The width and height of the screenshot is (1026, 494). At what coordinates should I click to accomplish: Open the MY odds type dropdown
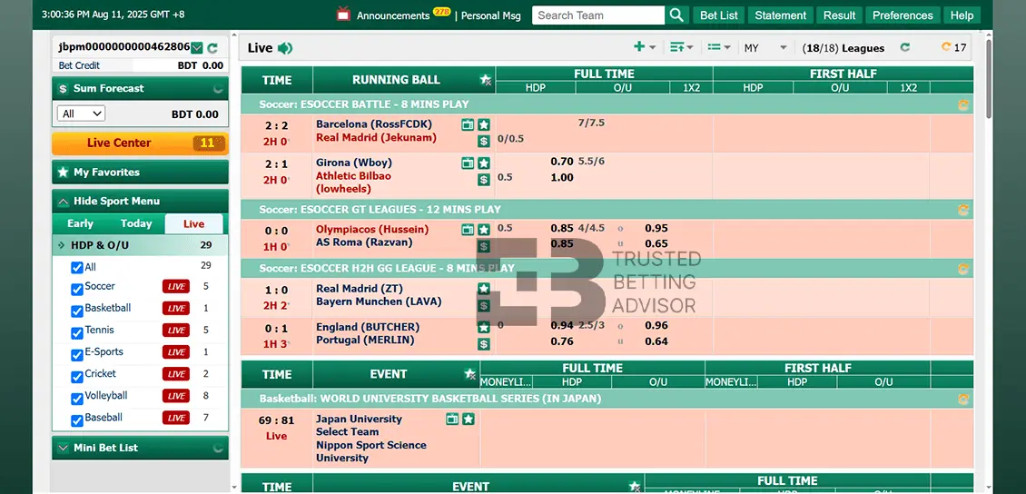pos(766,48)
